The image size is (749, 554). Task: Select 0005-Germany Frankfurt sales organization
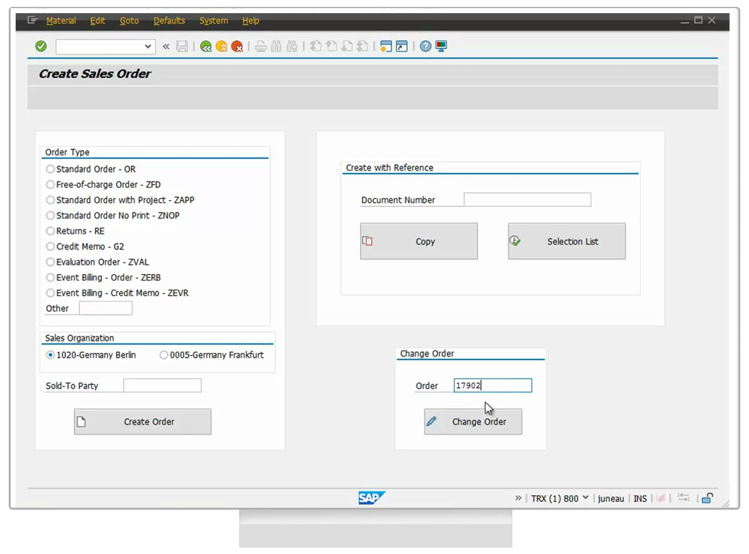pos(164,355)
